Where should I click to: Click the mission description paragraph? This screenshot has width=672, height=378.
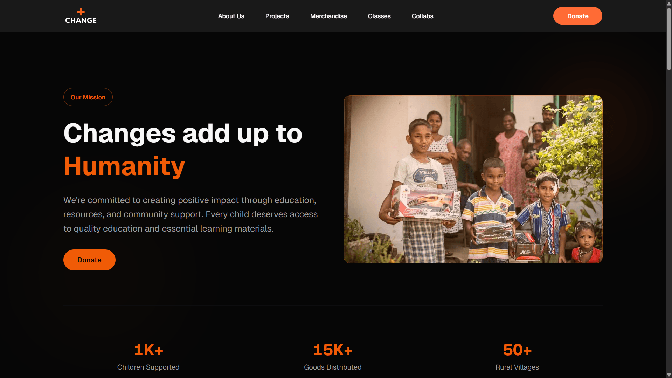190,214
